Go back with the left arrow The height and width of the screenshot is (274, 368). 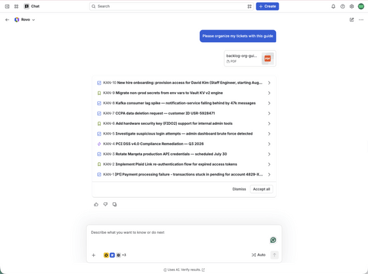click(7, 20)
